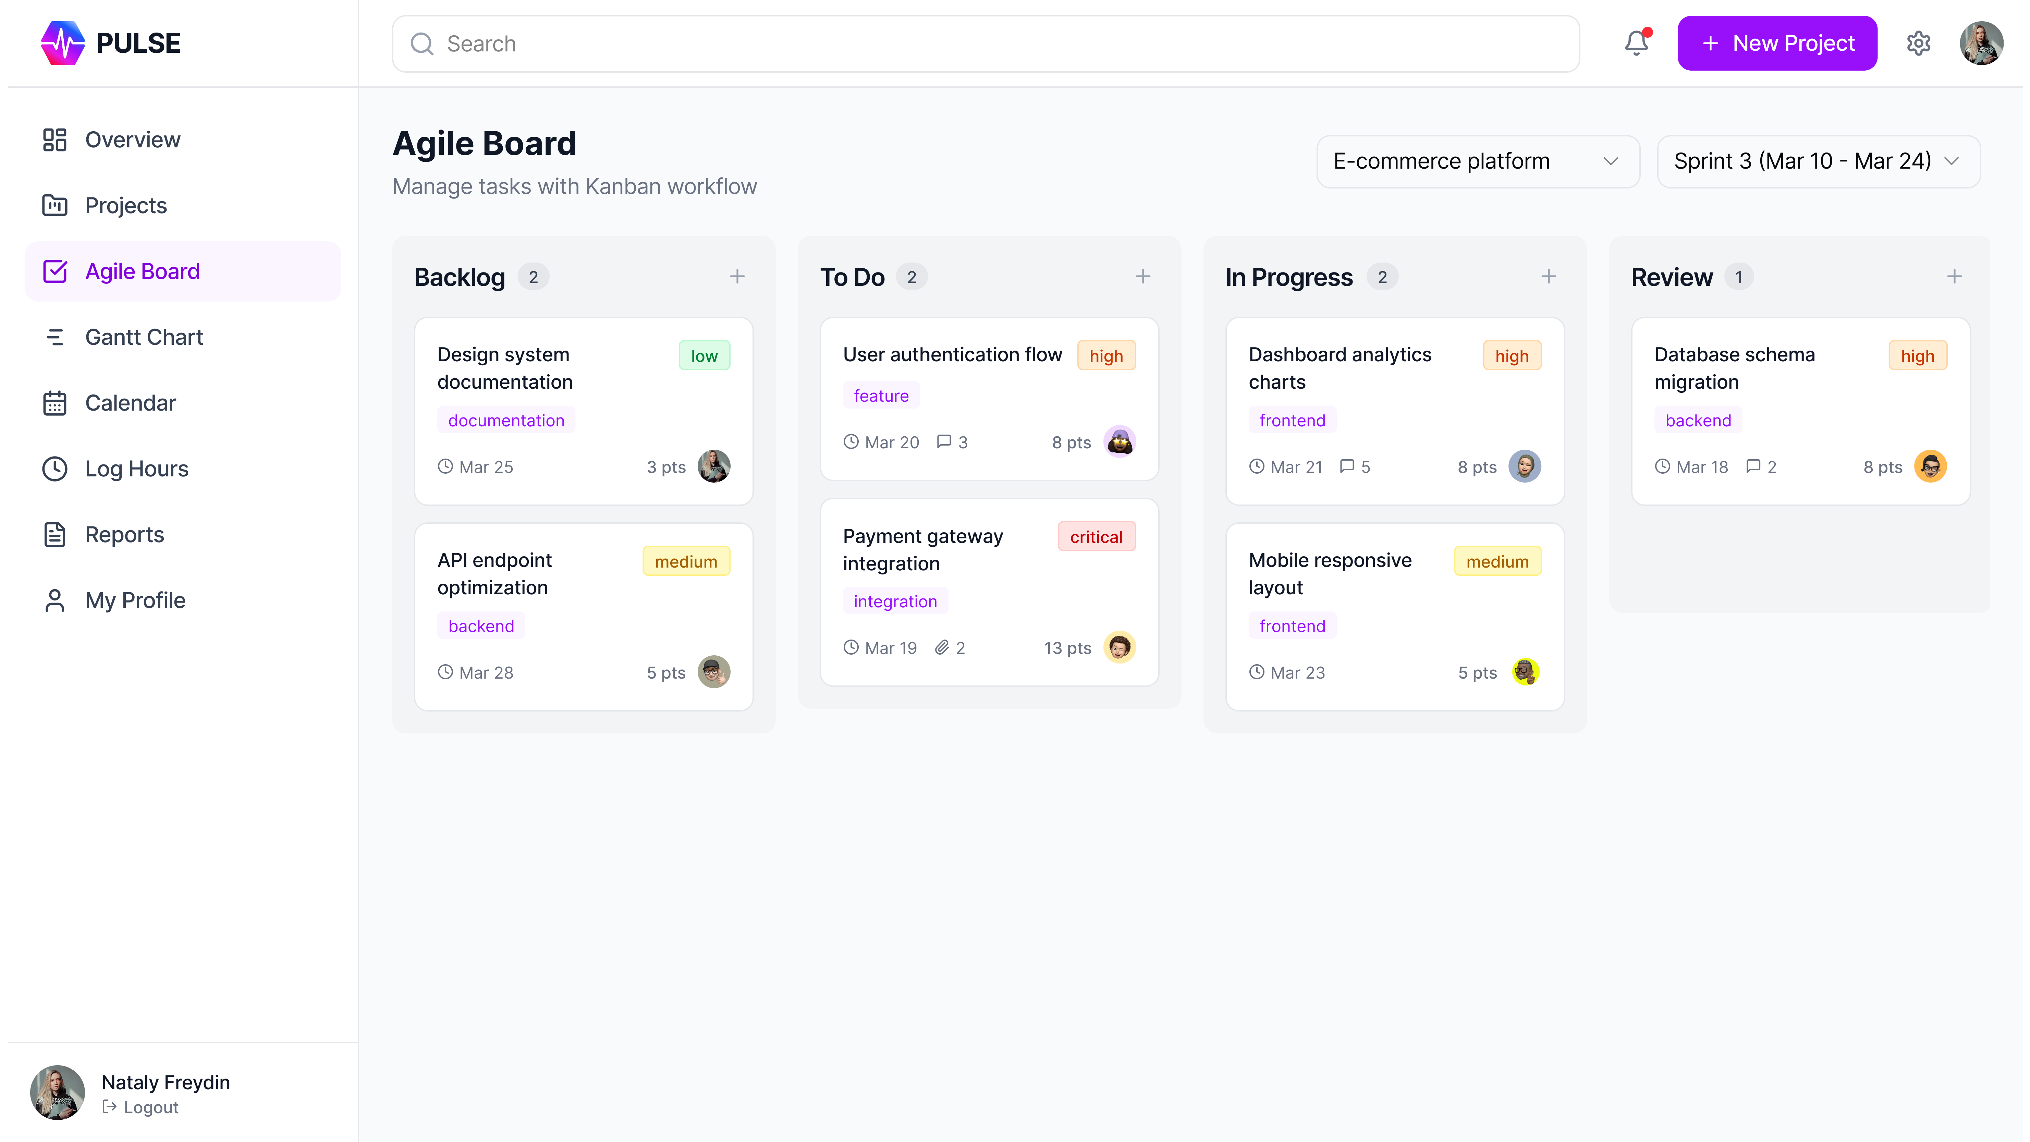This screenshot has height=1142, width=2030.
Task: Open Log Hours in sidebar
Action: pos(183,468)
